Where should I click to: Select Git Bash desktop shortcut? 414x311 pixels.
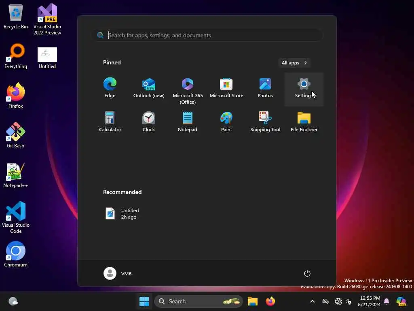16,135
